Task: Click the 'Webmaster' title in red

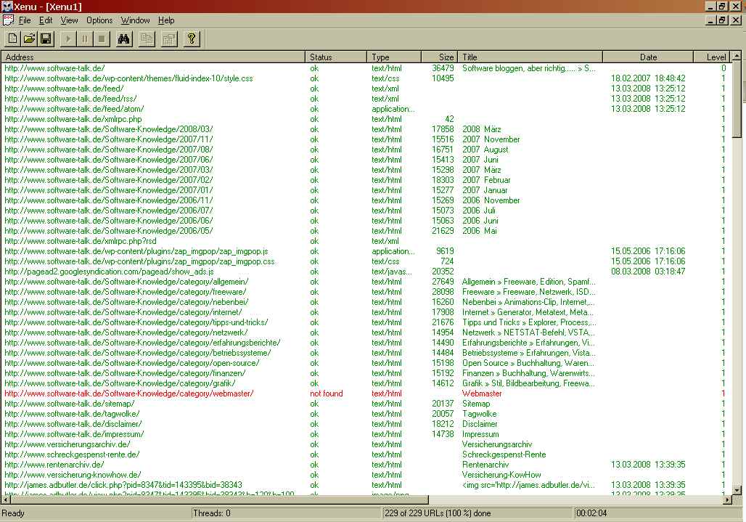Action: click(482, 393)
